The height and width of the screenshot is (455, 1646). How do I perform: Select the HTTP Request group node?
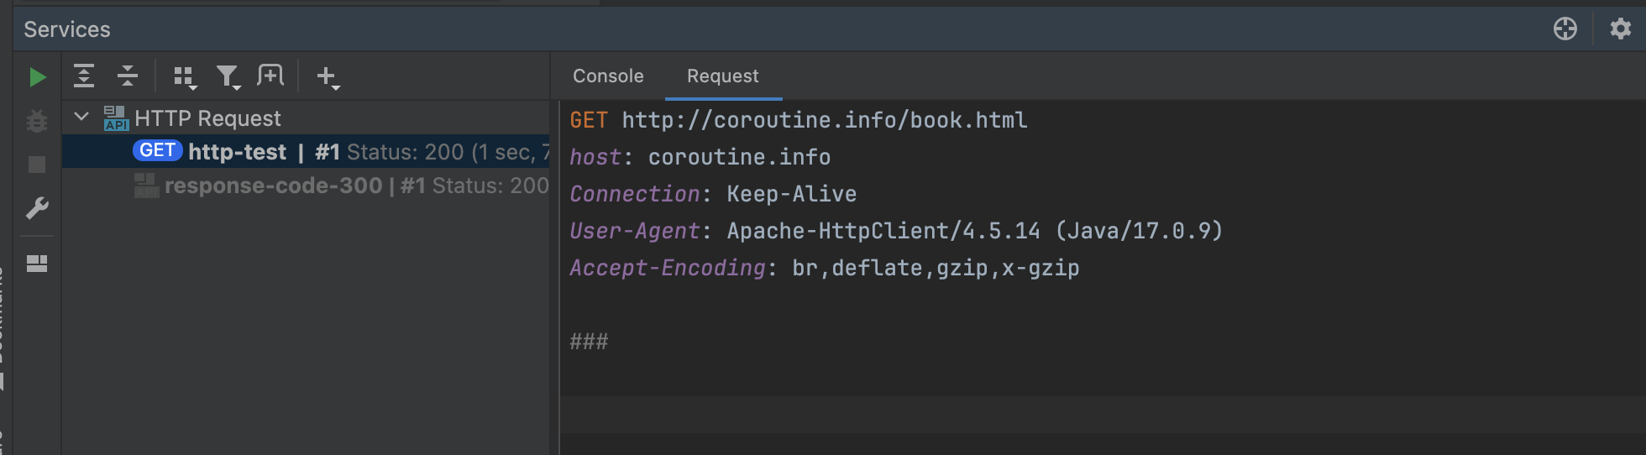(x=306, y=118)
